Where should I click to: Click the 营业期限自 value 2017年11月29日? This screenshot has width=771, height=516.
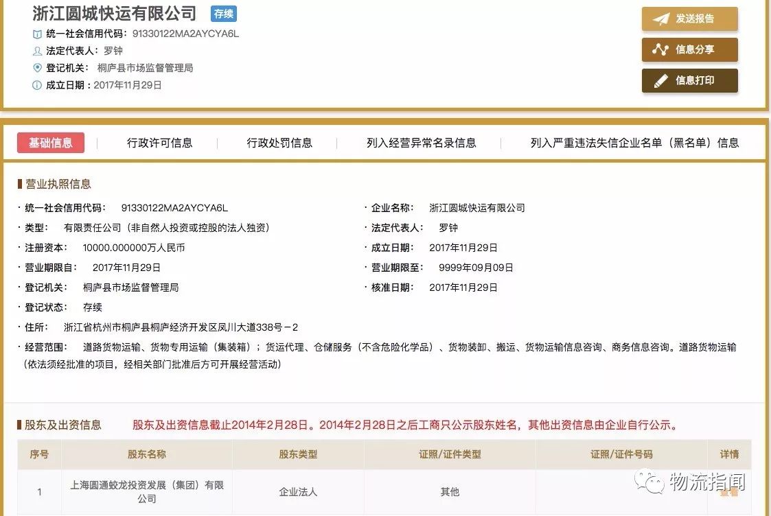126,268
